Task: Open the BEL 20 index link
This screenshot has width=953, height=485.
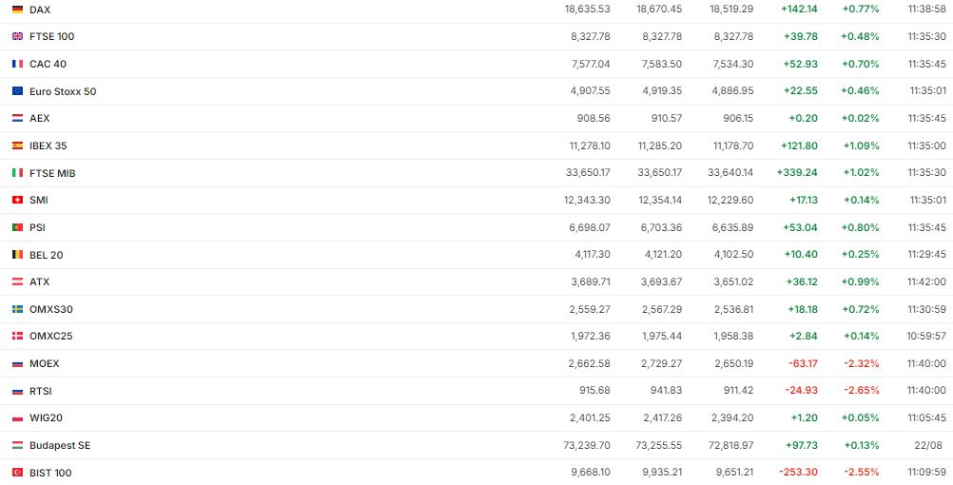Action: coord(46,255)
